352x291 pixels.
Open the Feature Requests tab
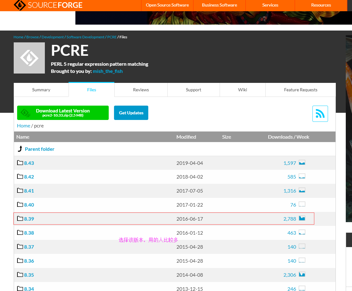[x=301, y=90]
